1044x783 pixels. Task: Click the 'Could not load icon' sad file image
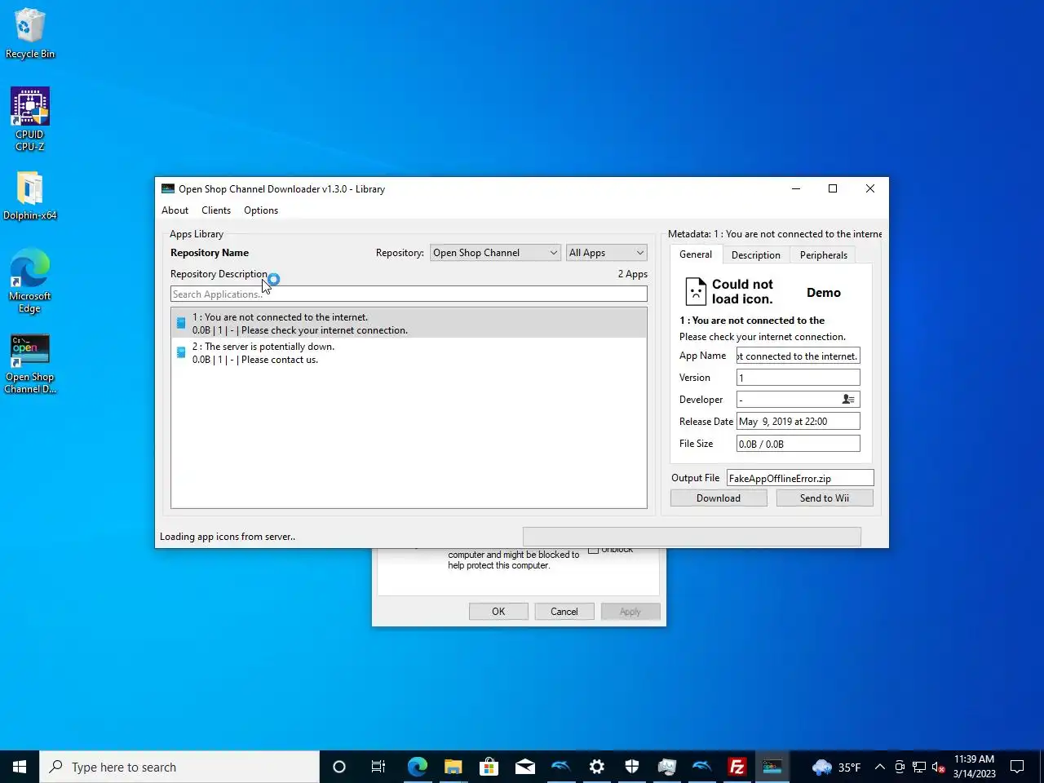[x=696, y=291]
